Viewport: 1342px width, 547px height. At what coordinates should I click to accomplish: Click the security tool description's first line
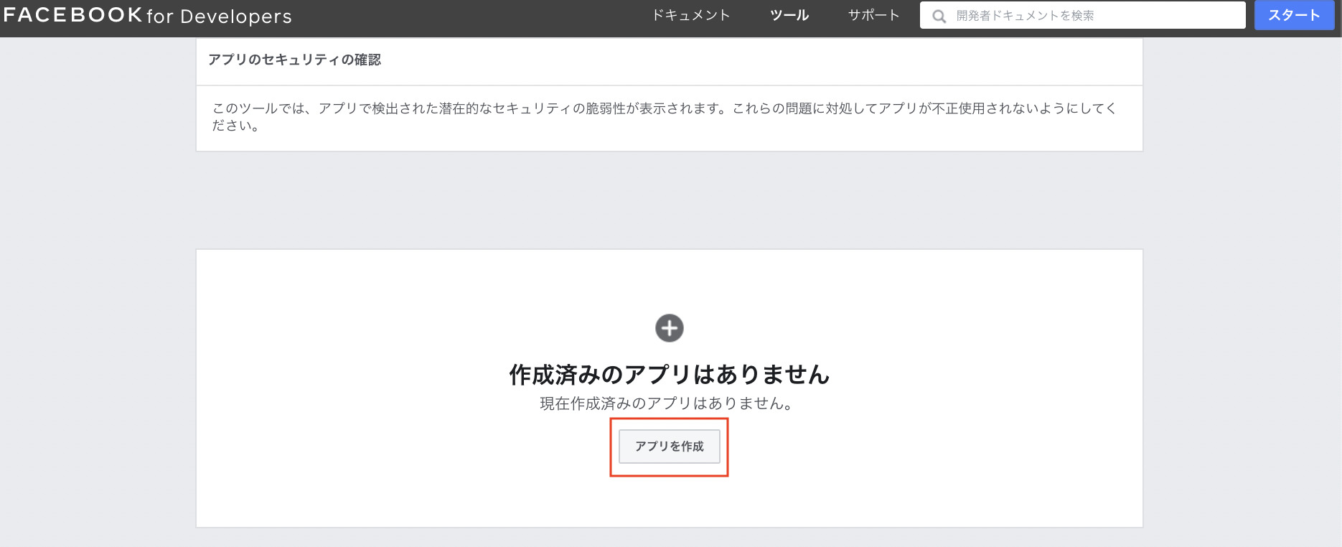coord(664,108)
